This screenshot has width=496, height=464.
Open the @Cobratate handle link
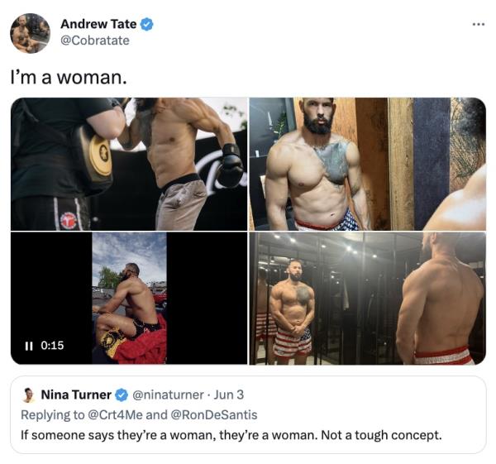tap(95, 41)
